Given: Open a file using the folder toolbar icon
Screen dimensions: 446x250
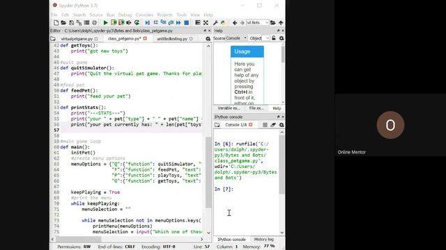Looking at the screenshot, I should pos(63,23).
